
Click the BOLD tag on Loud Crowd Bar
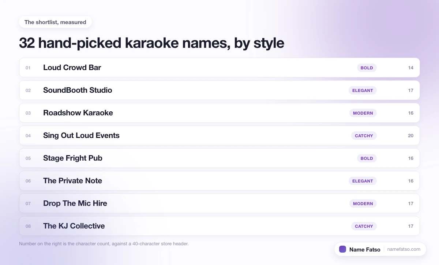click(367, 68)
